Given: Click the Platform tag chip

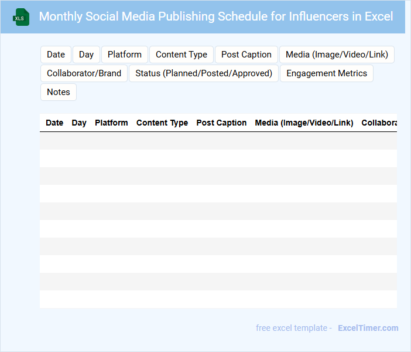Looking at the screenshot, I should [x=124, y=55].
